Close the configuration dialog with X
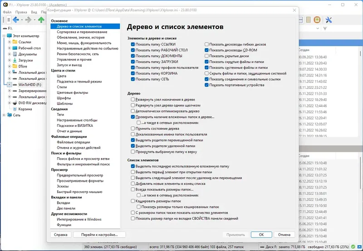363x251 pixels. [x=294, y=10]
